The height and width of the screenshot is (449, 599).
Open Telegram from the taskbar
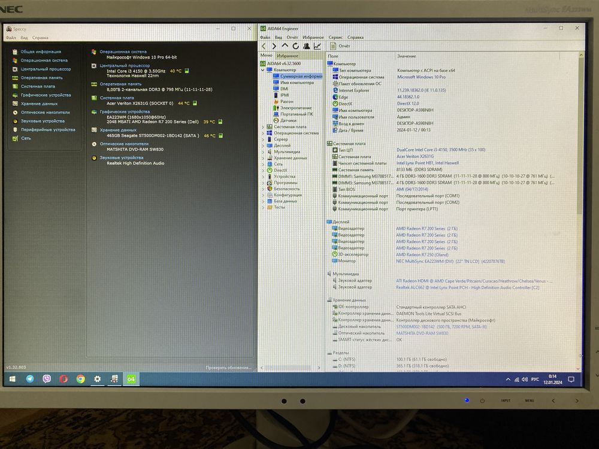(x=30, y=379)
